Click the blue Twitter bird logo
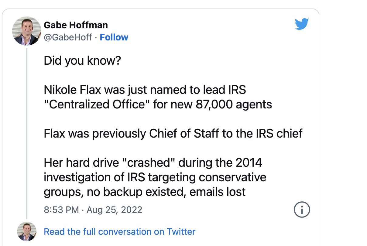 pyautogui.click(x=302, y=24)
